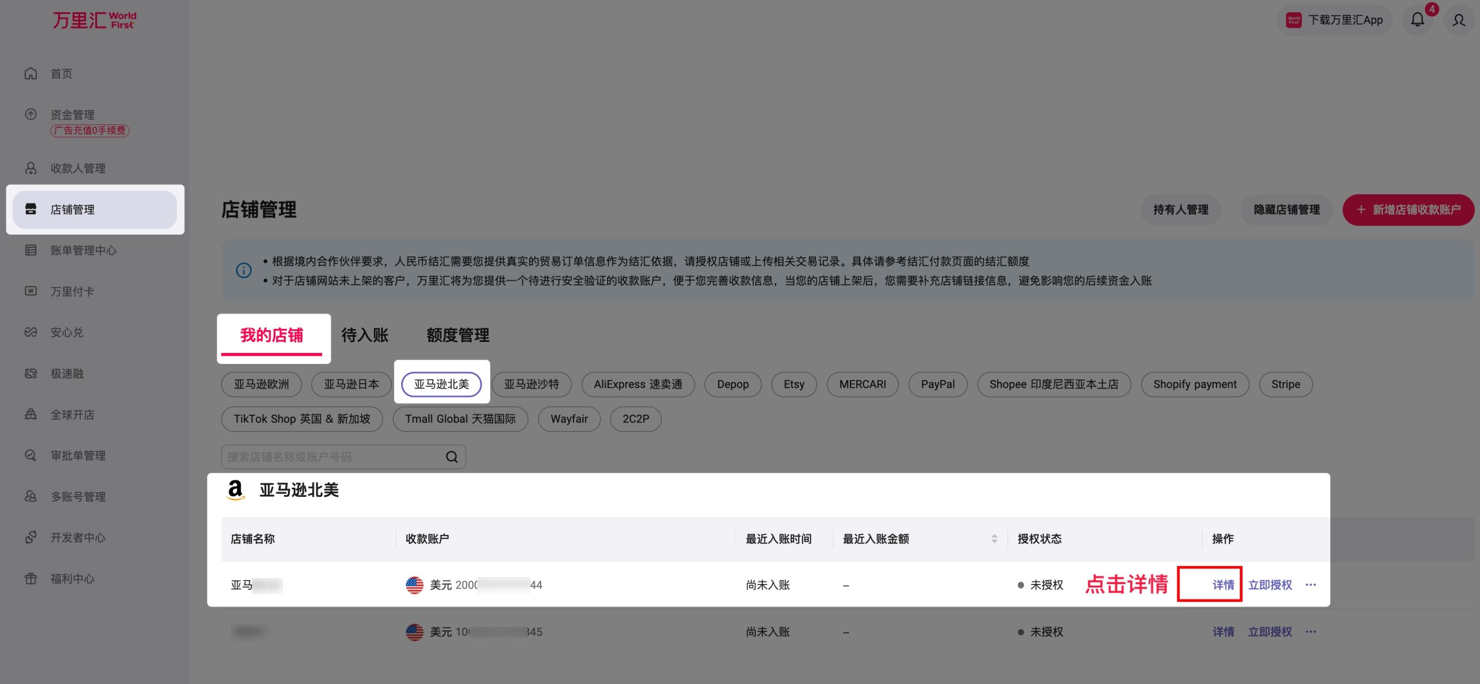
Task: Open 首页 home in sidebar
Action: coord(61,73)
